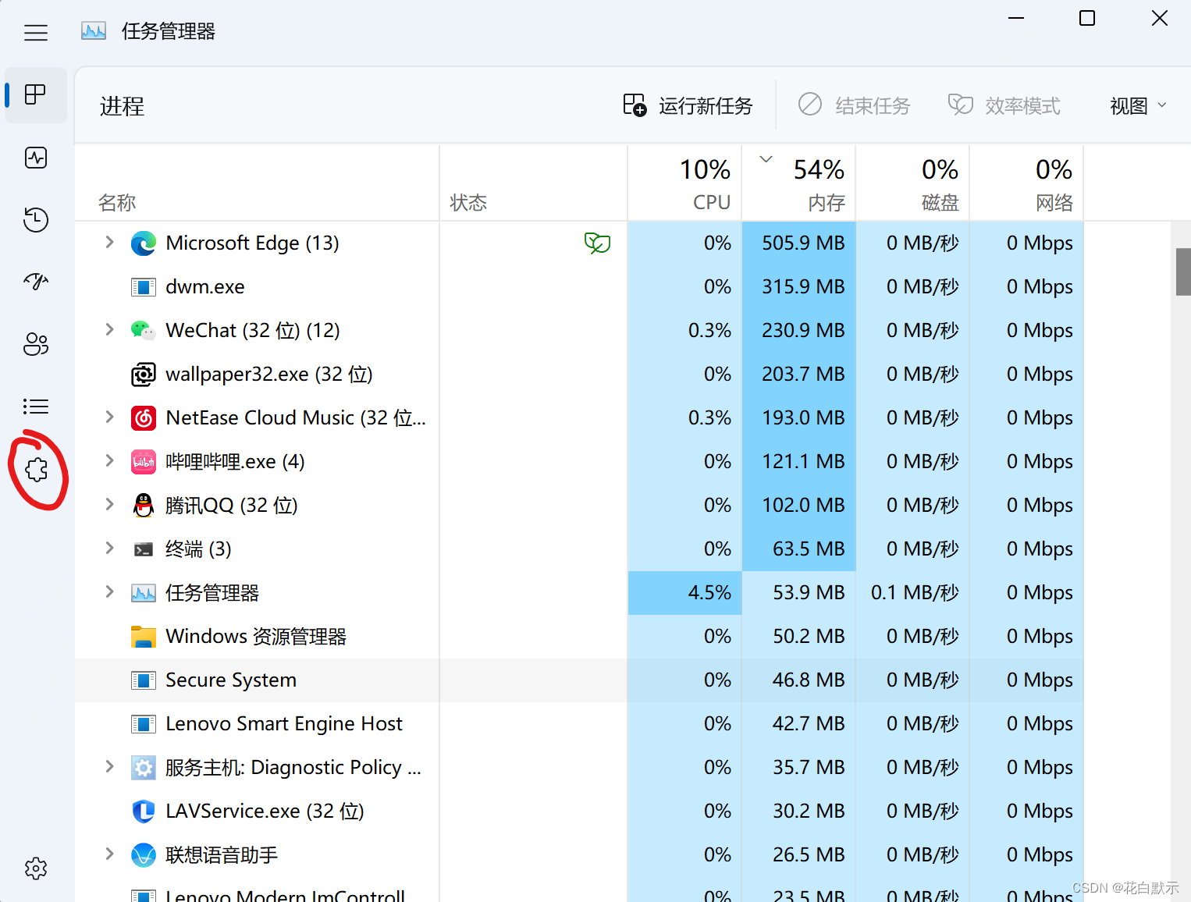Screen dimensions: 1191x902
Task: Switch to the 进程 processes view
Action: click(35, 95)
